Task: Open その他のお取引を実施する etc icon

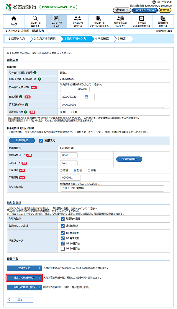Action: [141, 19]
